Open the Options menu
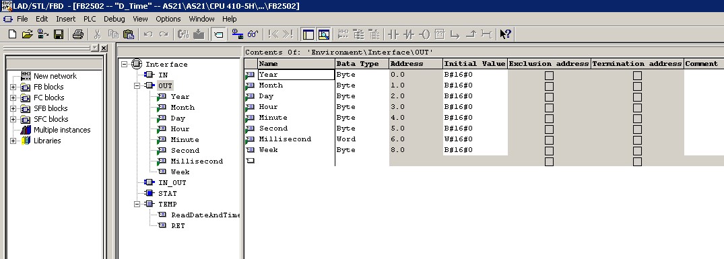The image size is (724, 259). 168,19
